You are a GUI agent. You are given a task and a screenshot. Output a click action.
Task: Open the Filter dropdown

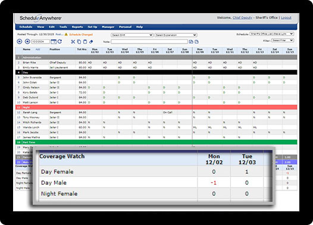pyautogui.click(x=283, y=40)
